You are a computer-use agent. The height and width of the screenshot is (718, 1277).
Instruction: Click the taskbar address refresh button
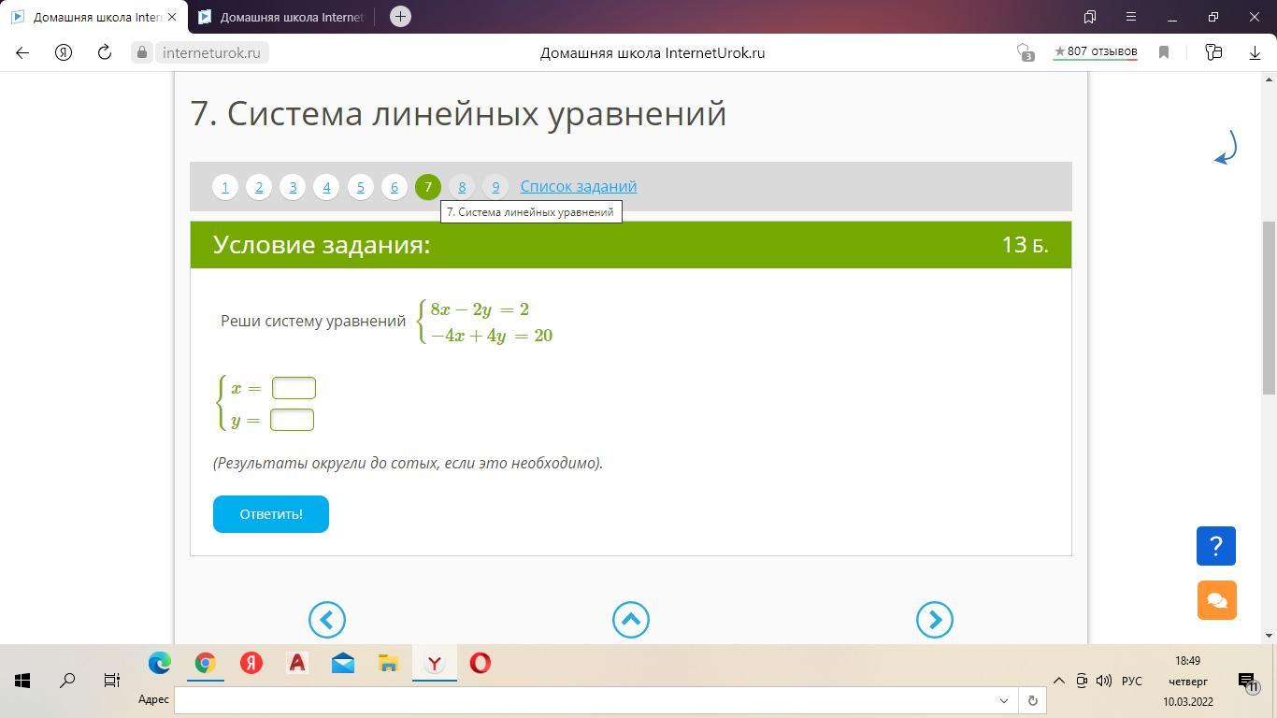tap(1032, 699)
